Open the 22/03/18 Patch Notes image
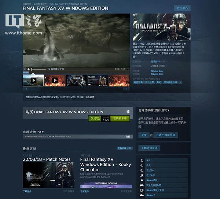 click(48, 175)
